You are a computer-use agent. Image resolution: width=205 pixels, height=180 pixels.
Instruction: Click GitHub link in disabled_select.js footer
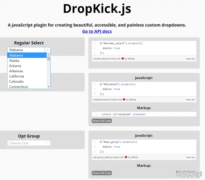(x=132, y=100)
